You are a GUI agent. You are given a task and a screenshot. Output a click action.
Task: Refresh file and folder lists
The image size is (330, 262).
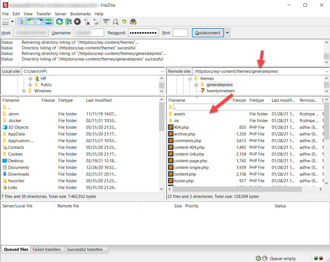[x=59, y=22]
